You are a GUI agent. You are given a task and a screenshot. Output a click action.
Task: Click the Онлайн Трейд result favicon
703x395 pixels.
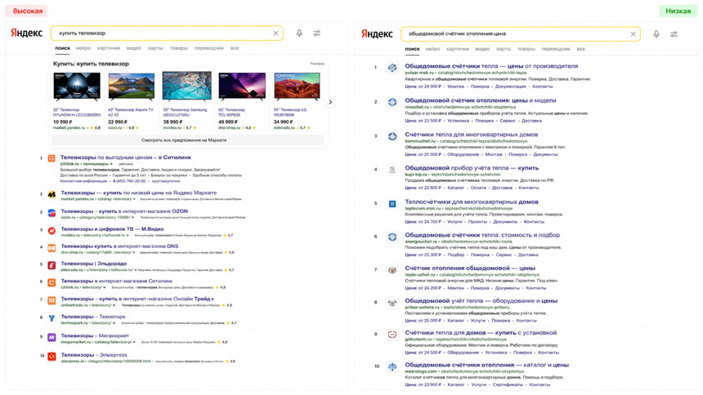(52, 300)
